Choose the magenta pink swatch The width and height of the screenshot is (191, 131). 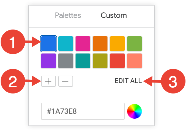coord(83,44)
